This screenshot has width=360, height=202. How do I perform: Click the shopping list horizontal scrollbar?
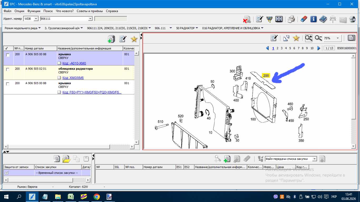pyautogui.click(x=47, y=180)
